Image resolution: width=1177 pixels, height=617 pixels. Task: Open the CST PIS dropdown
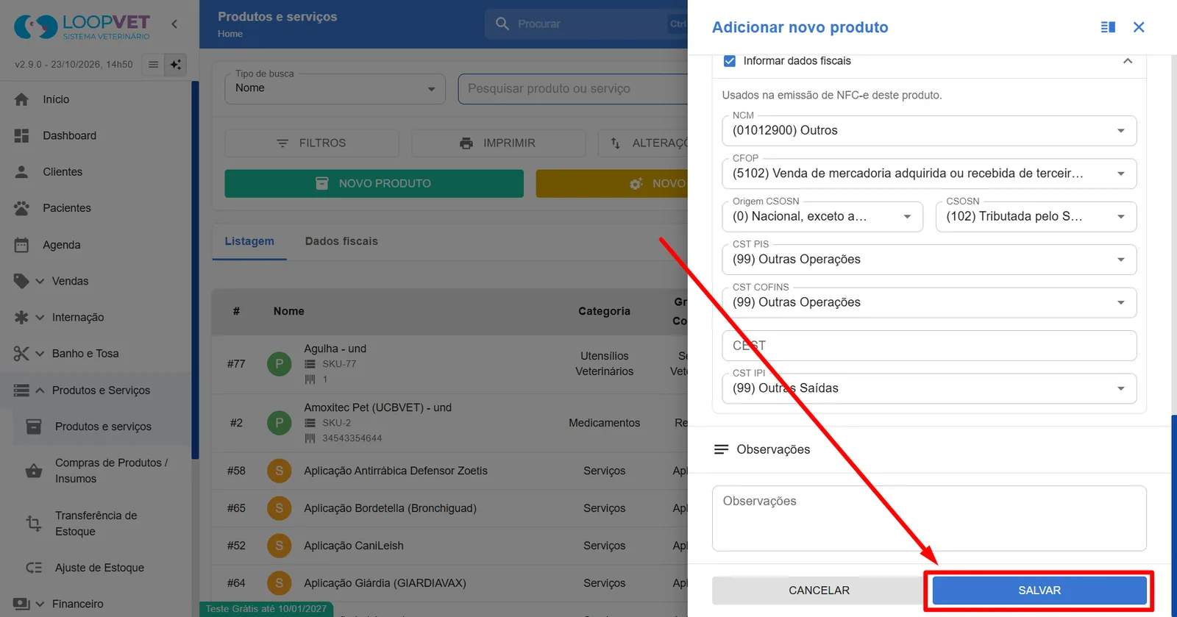click(929, 260)
